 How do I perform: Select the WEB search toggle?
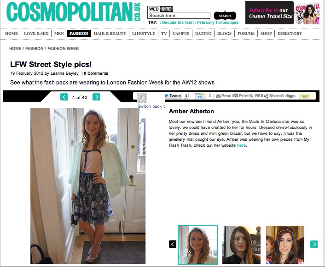(154, 9)
